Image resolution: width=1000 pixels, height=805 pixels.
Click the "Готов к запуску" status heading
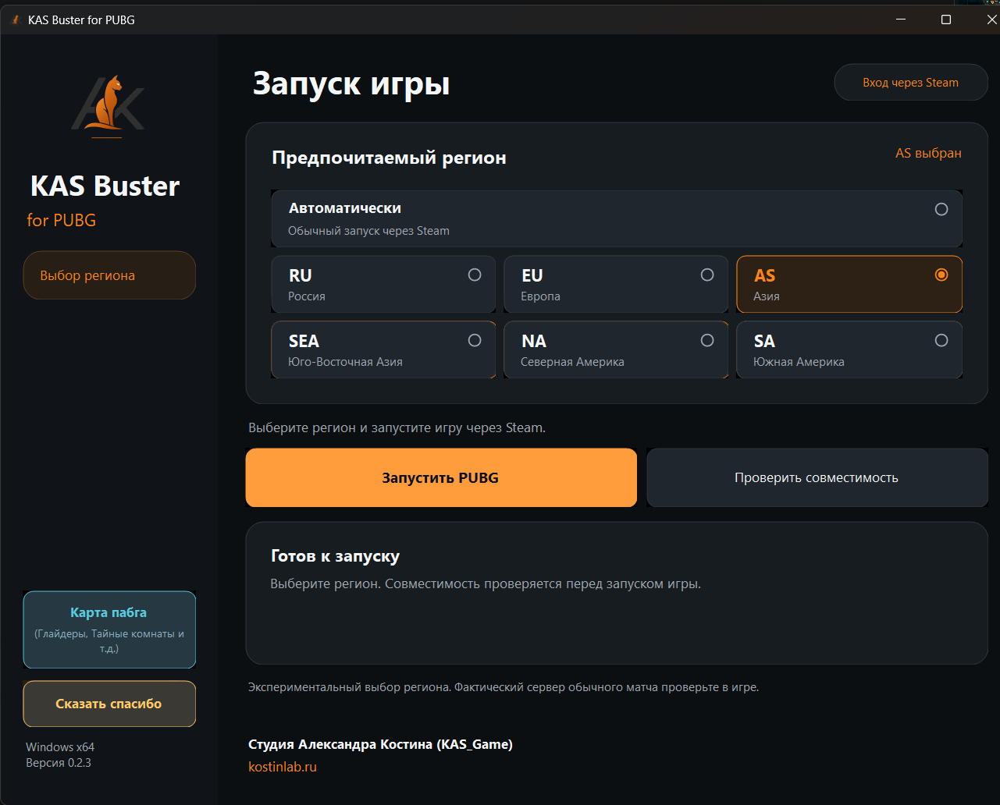(335, 556)
